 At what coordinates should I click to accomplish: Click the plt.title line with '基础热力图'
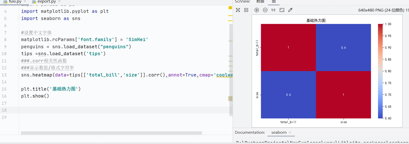(51, 89)
